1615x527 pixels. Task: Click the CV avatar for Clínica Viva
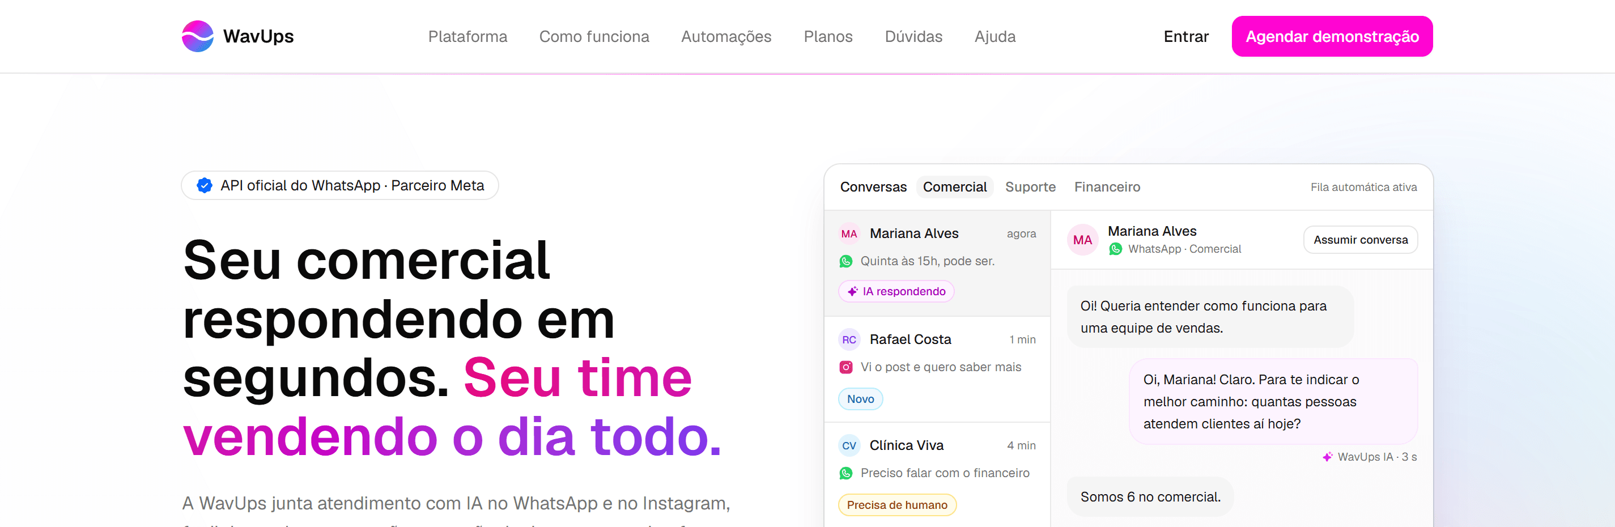[849, 445]
